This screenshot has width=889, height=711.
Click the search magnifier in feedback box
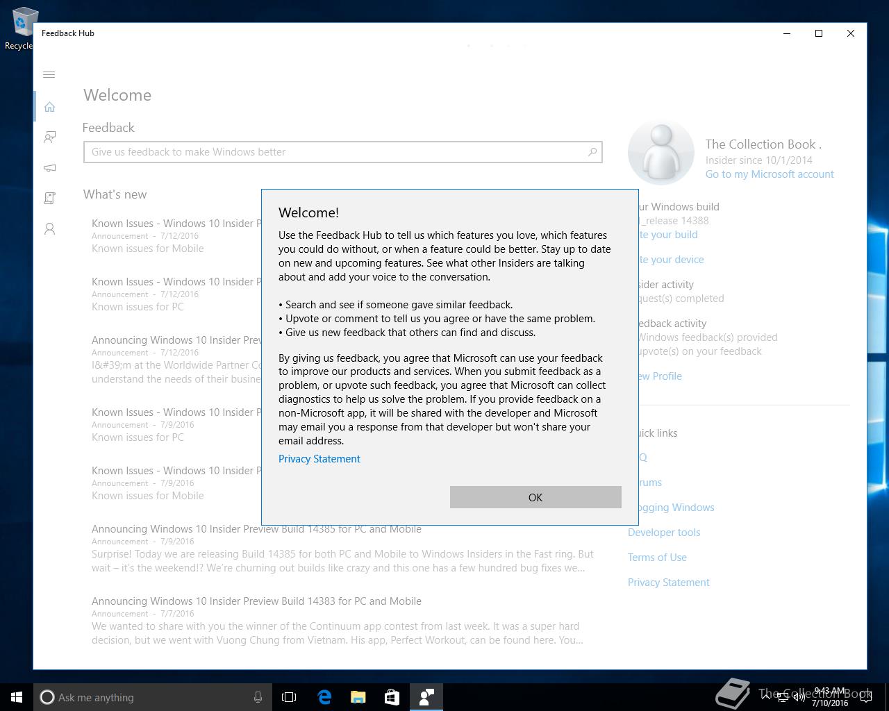pyautogui.click(x=592, y=152)
